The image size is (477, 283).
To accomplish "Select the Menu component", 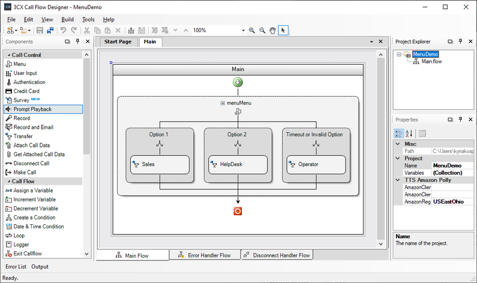I will click(43, 64).
